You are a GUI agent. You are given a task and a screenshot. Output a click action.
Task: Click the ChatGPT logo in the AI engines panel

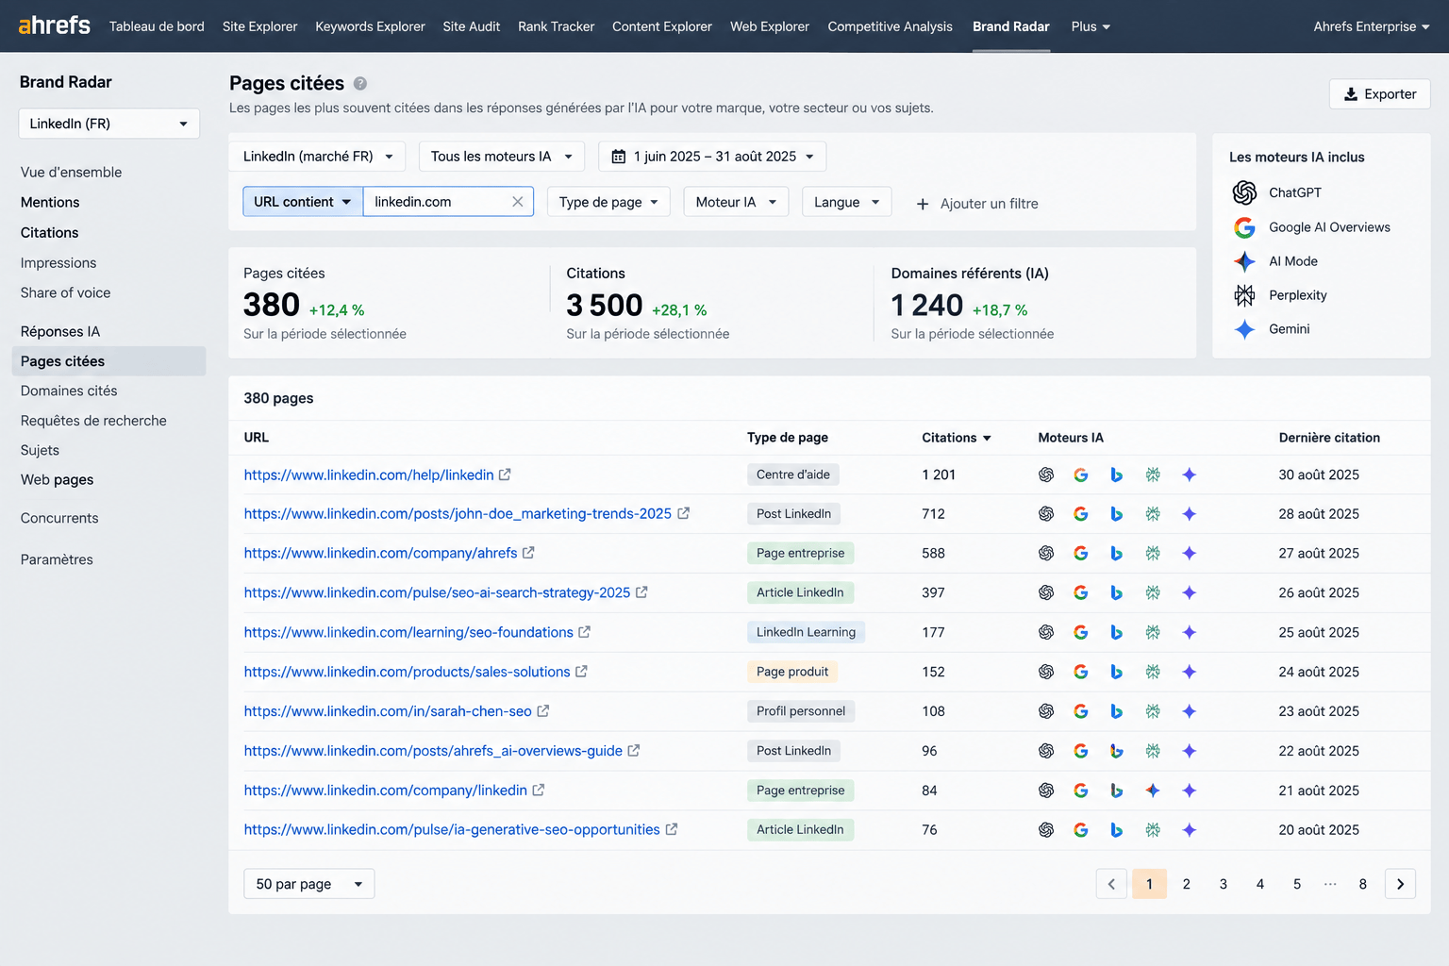coord(1244,192)
